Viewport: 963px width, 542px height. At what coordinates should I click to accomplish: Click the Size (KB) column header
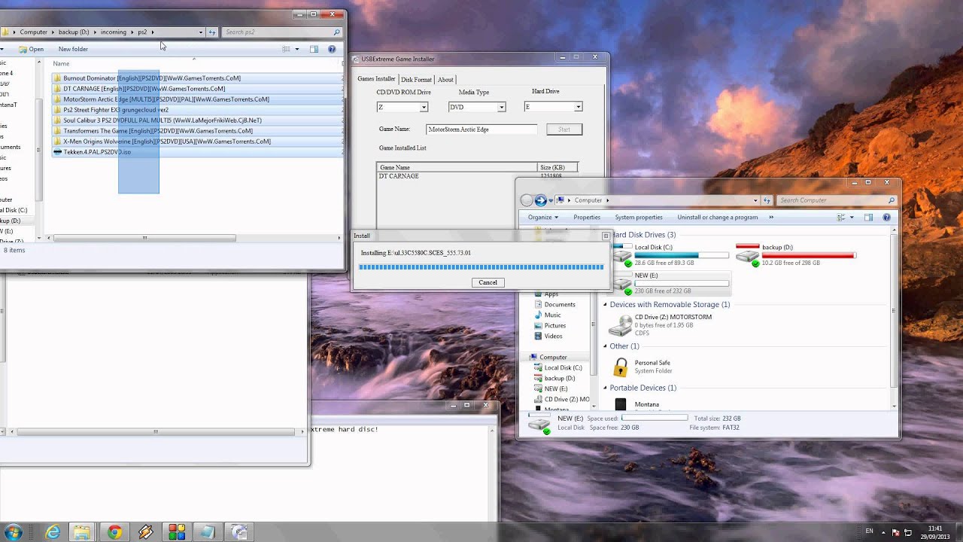(x=557, y=167)
